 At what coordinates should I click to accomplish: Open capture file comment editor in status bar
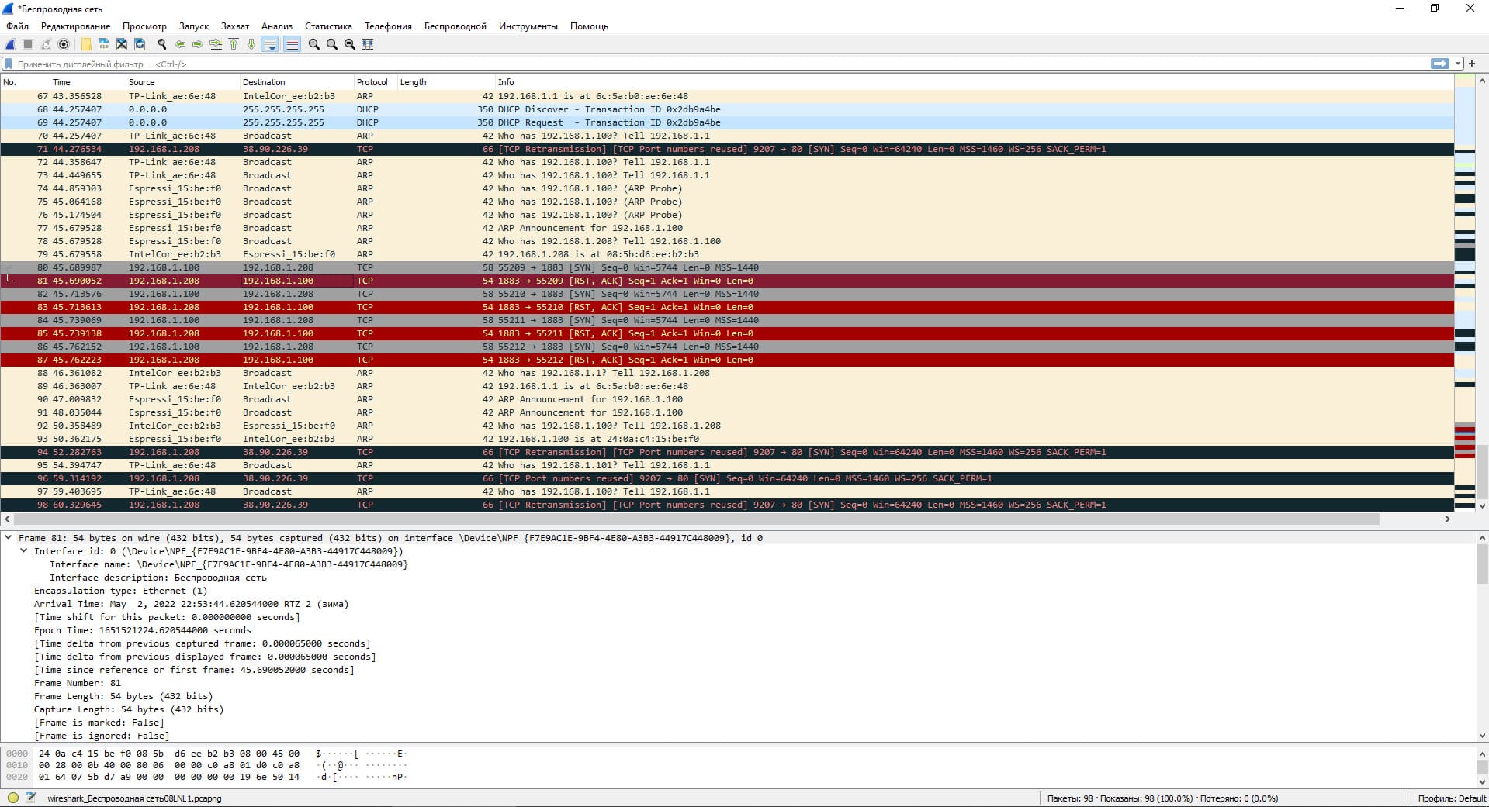tap(31, 798)
